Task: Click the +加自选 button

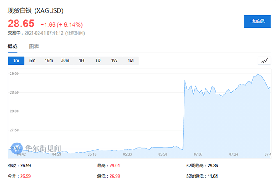Action: click(x=257, y=21)
